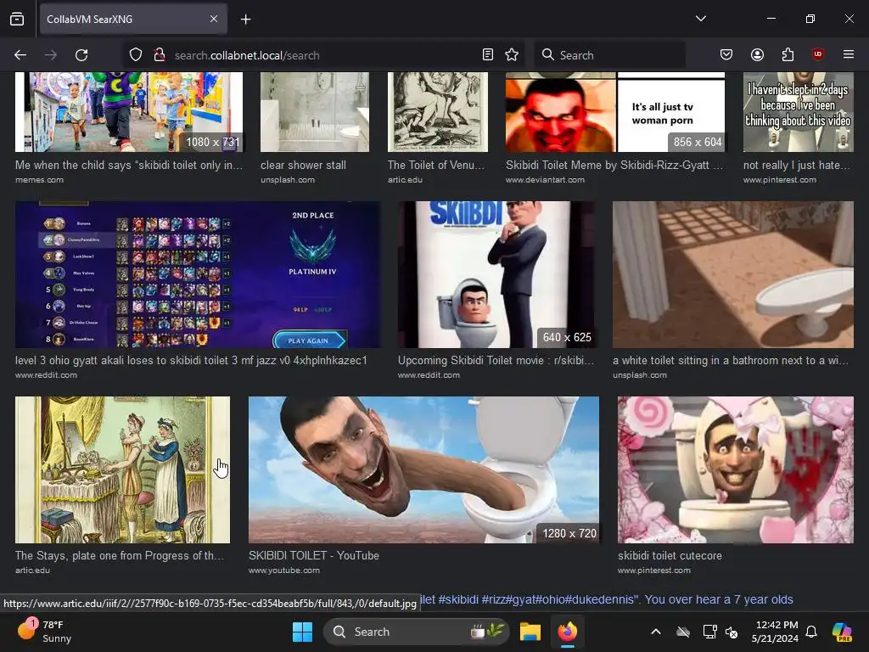Open the Chuck E. Cheese meme thumbnail

coord(129,112)
